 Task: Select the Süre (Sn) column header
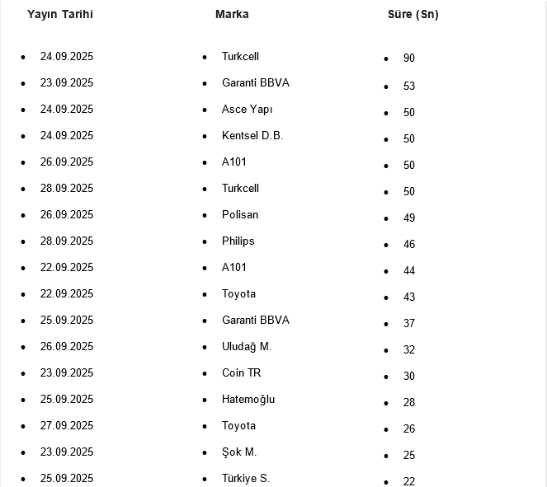[413, 15]
